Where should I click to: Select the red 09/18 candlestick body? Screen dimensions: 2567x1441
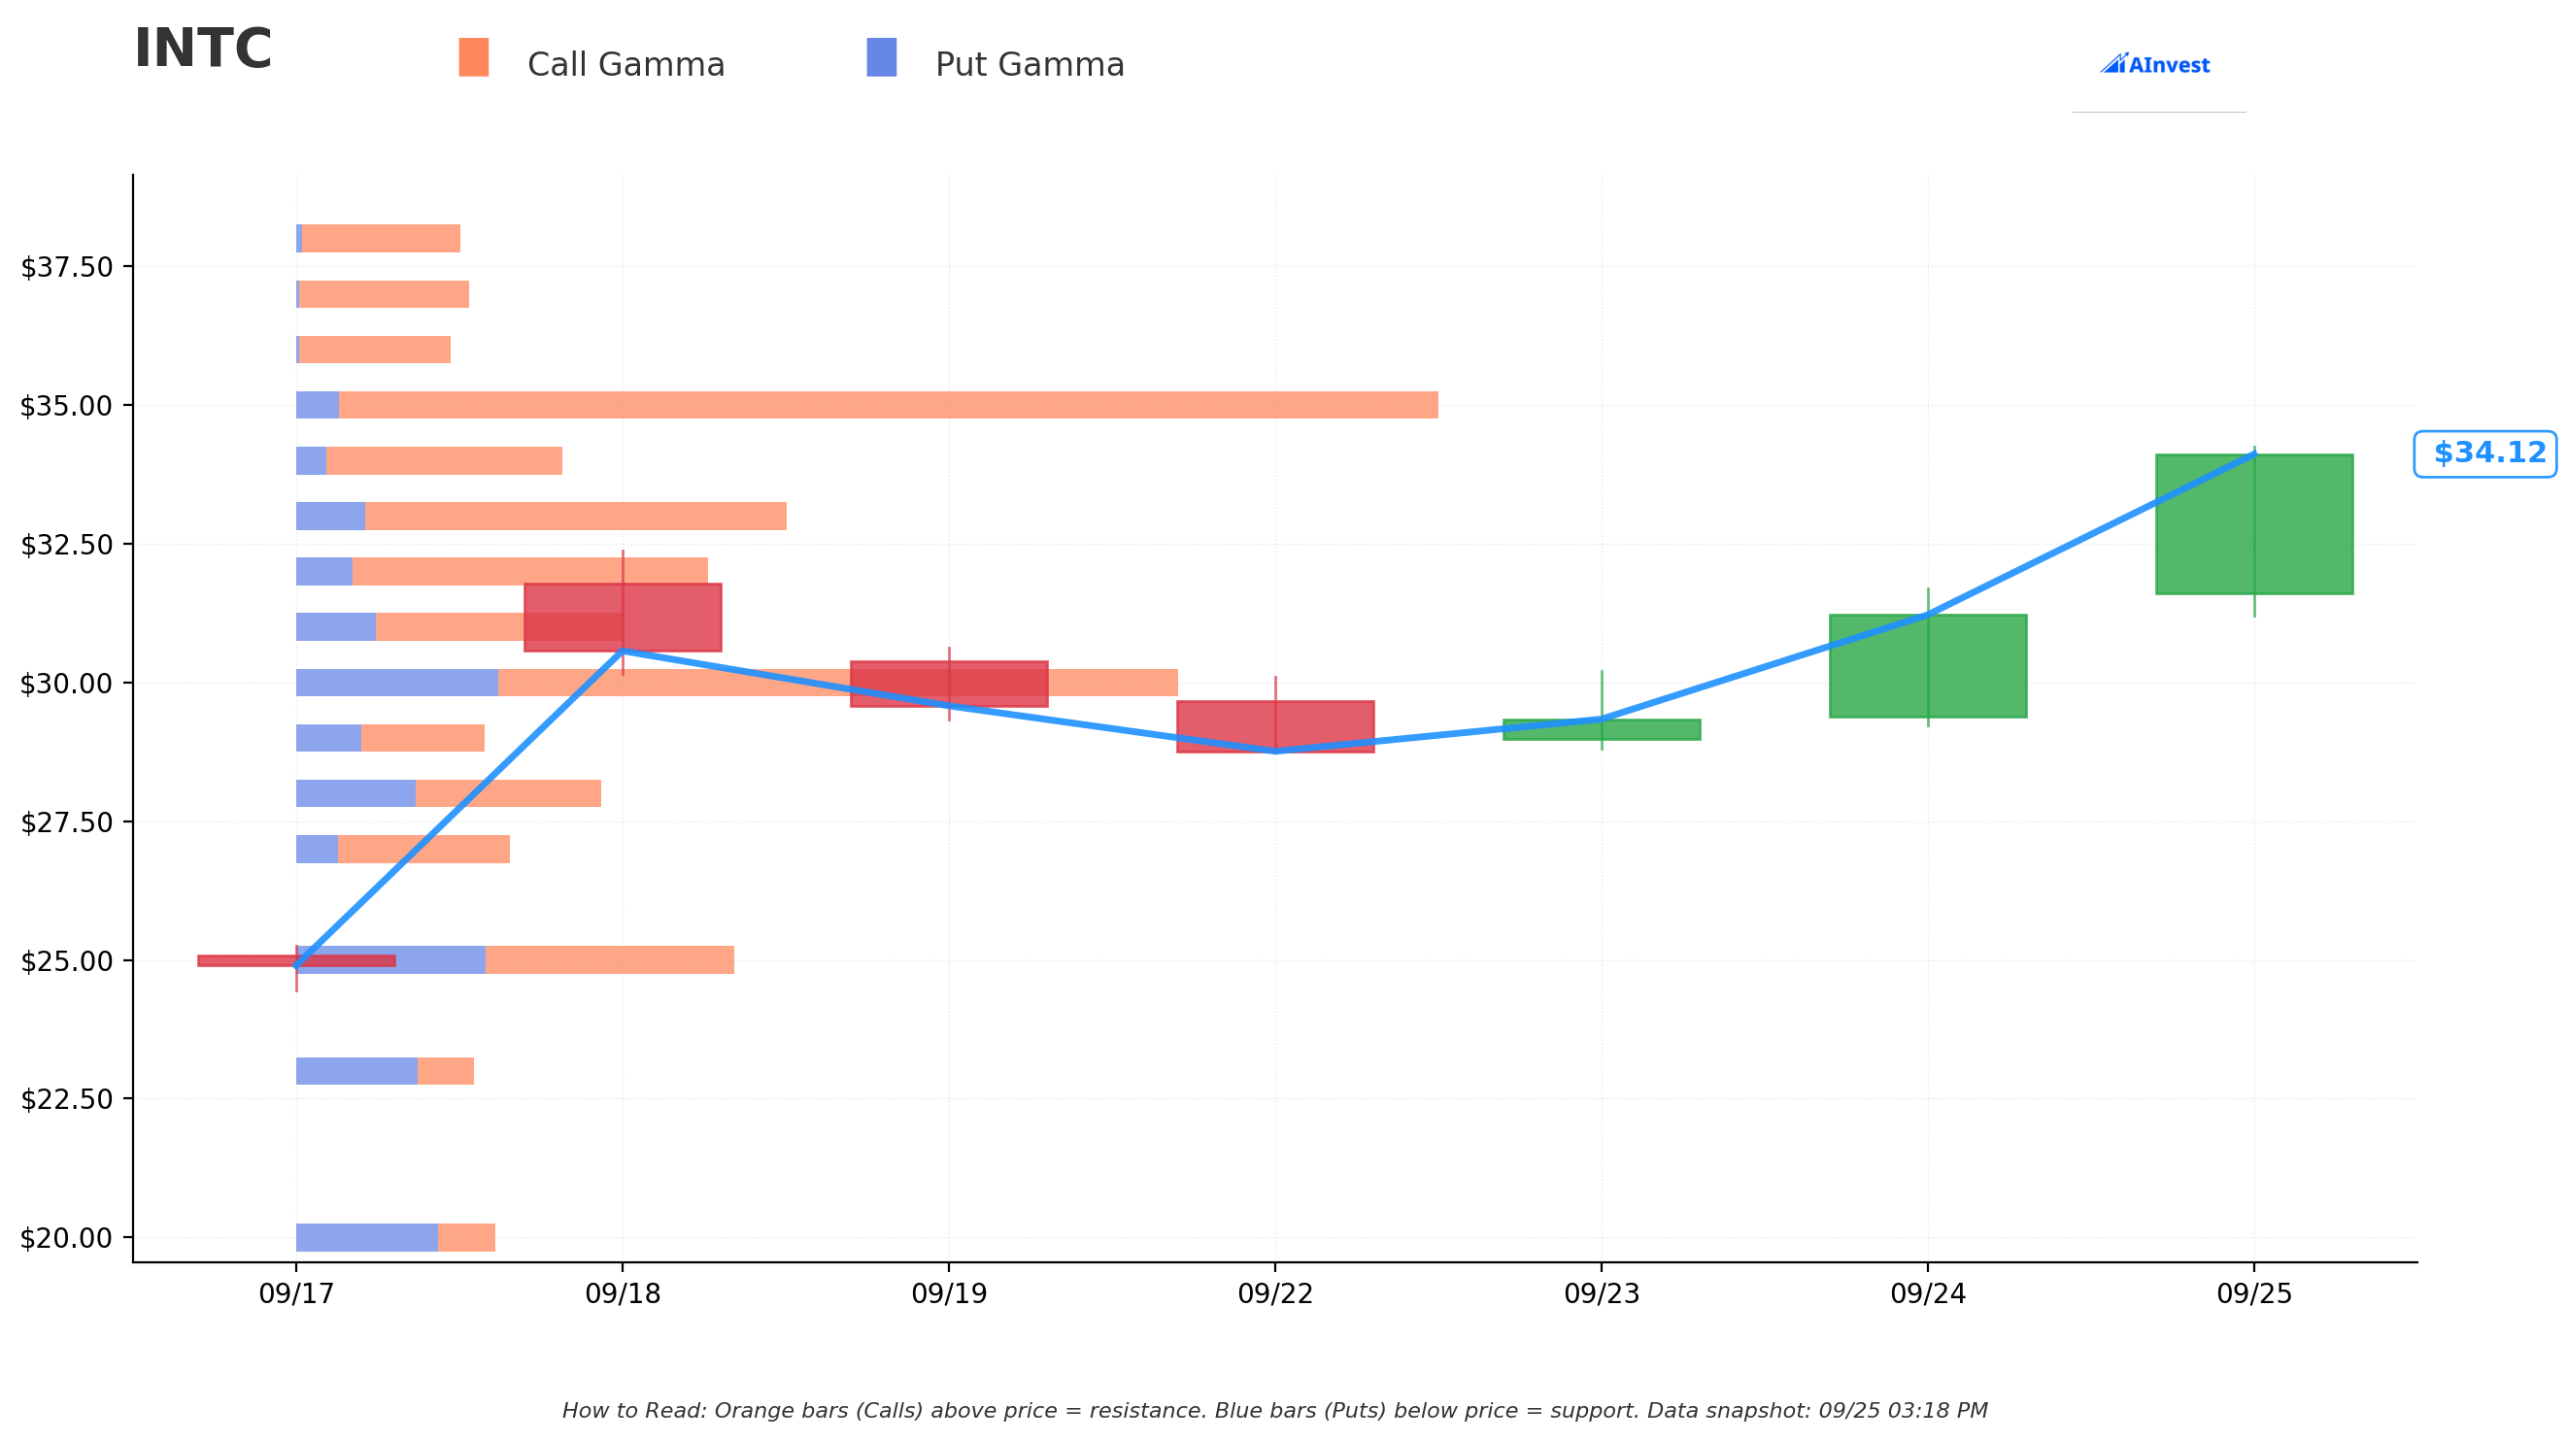pos(623,618)
